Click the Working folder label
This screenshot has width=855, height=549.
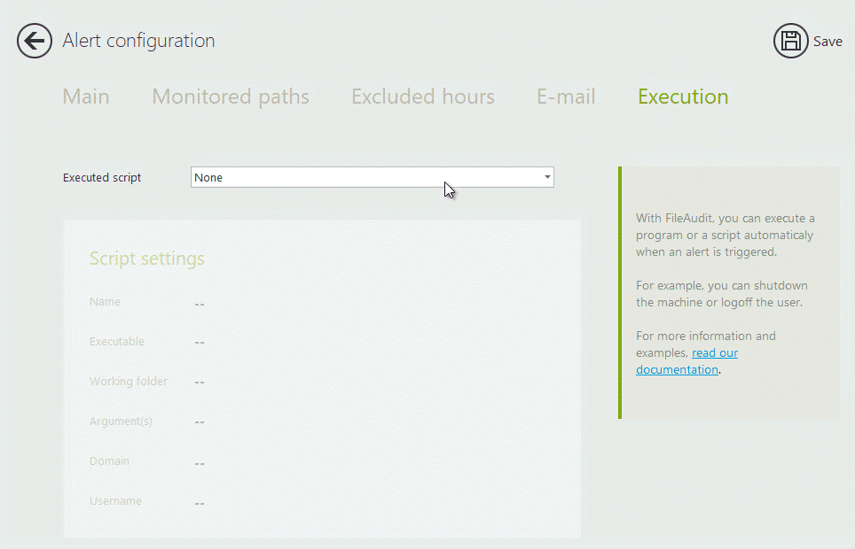[x=128, y=382]
